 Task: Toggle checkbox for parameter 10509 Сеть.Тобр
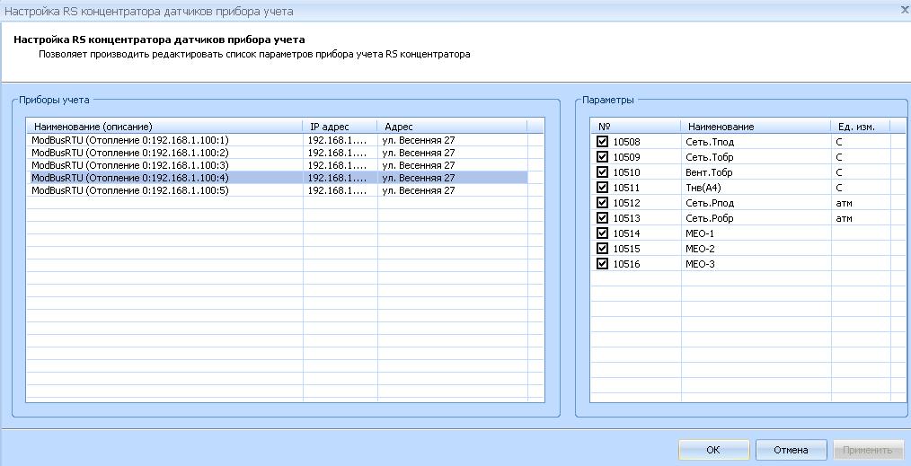pos(602,157)
